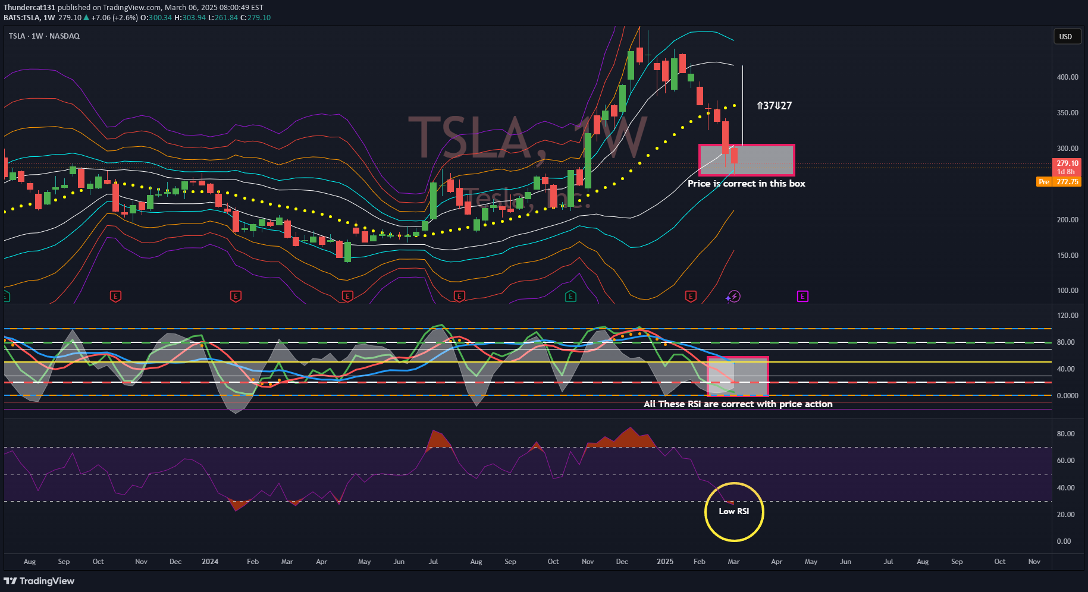Click the magenta upcoming earnings marker near April 2025
The width and height of the screenshot is (1088, 592).
[802, 296]
